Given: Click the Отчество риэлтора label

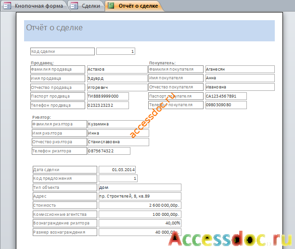Looking at the screenshot, I should click(x=60, y=142).
